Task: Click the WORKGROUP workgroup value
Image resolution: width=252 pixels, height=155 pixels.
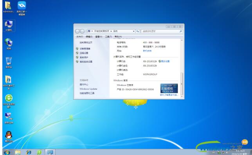Action: [x=150, y=74]
